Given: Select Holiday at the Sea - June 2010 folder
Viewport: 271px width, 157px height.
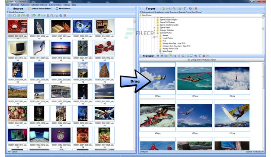Looking at the screenshot, I should click(x=174, y=43).
